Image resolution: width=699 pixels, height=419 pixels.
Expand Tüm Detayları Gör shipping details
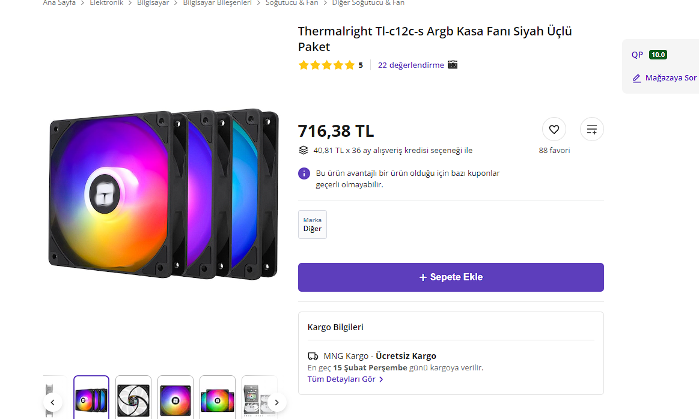point(345,379)
